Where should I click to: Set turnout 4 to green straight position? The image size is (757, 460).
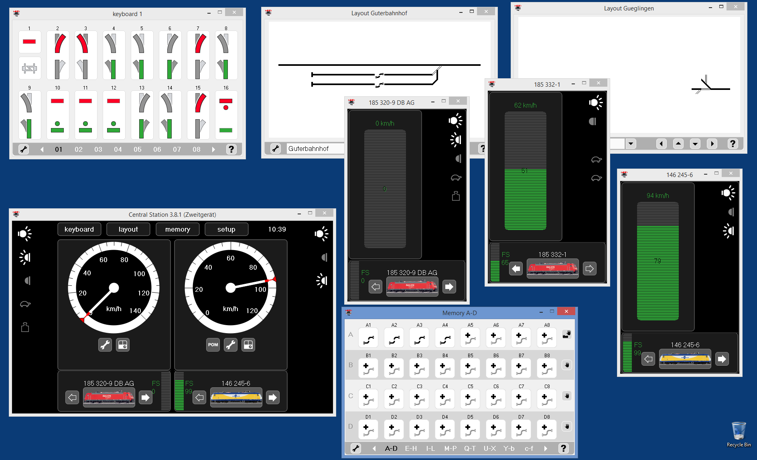point(114,69)
